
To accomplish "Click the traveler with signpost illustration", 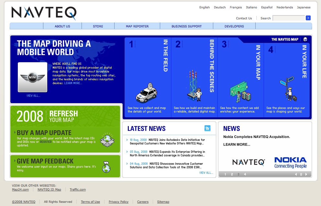I will tap(288, 89).
